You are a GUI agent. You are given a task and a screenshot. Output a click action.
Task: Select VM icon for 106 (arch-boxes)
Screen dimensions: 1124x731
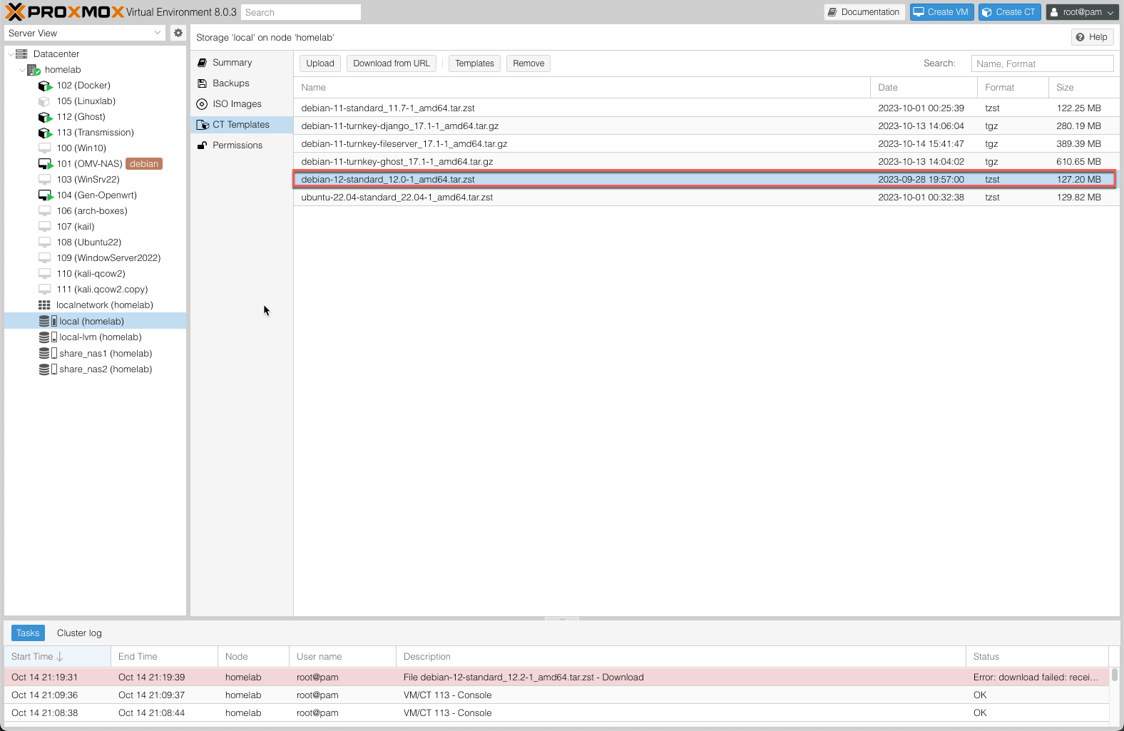pyautogui.click(x=44, y=211)
